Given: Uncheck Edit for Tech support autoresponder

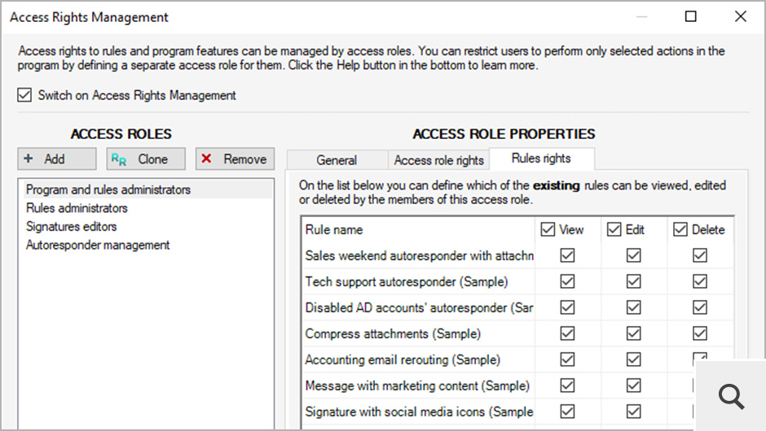Looking at the screenshot, I should coord(634,281).
